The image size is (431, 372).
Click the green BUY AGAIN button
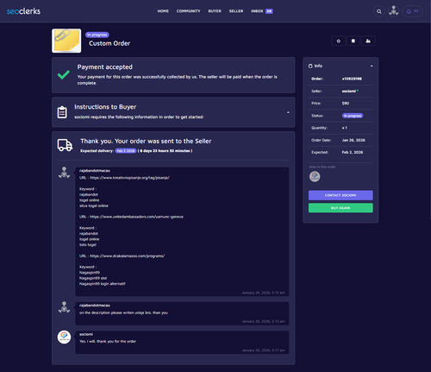pyautogui.click(x=340, y=208)
